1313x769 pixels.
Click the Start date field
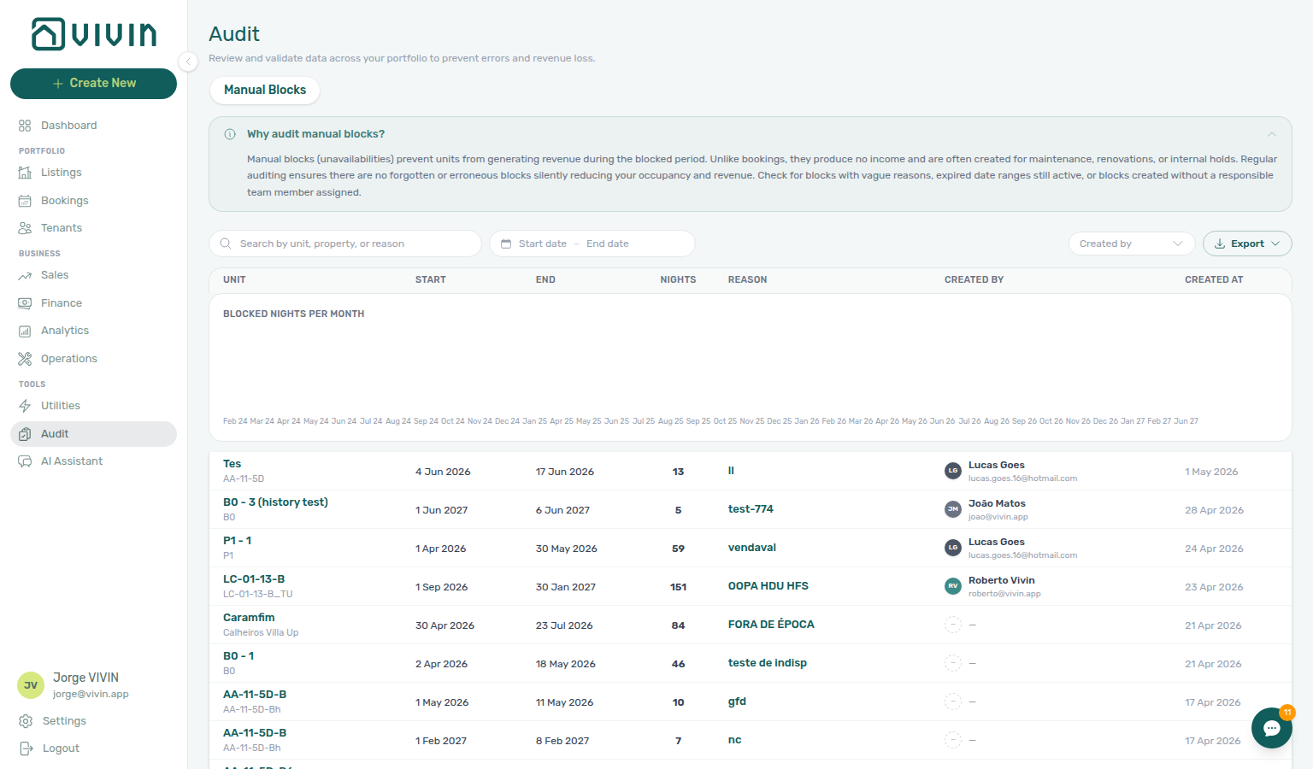[543, 244]
